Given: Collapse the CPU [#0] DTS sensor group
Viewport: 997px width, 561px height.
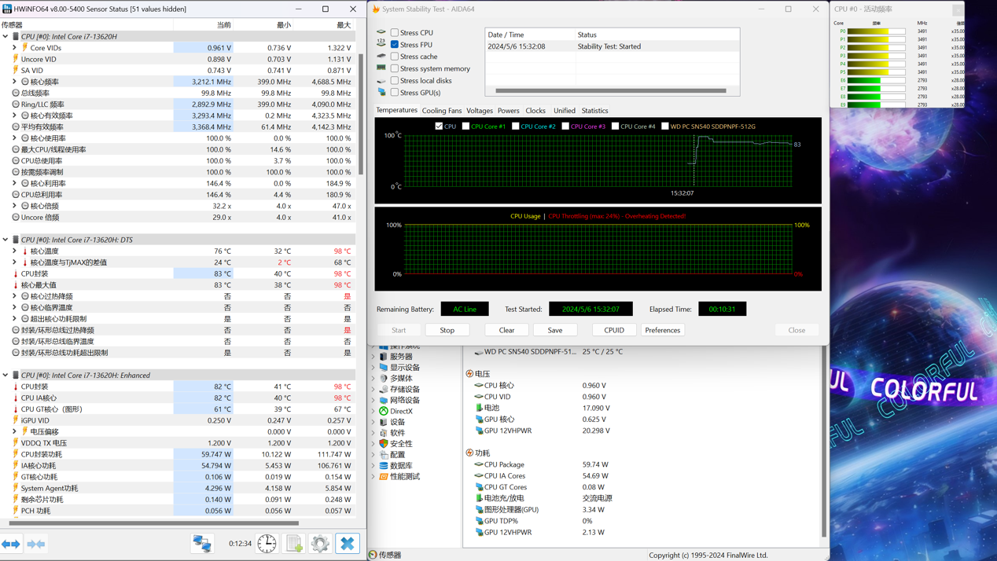Looking at the screenshot, I should coord(6,240).
